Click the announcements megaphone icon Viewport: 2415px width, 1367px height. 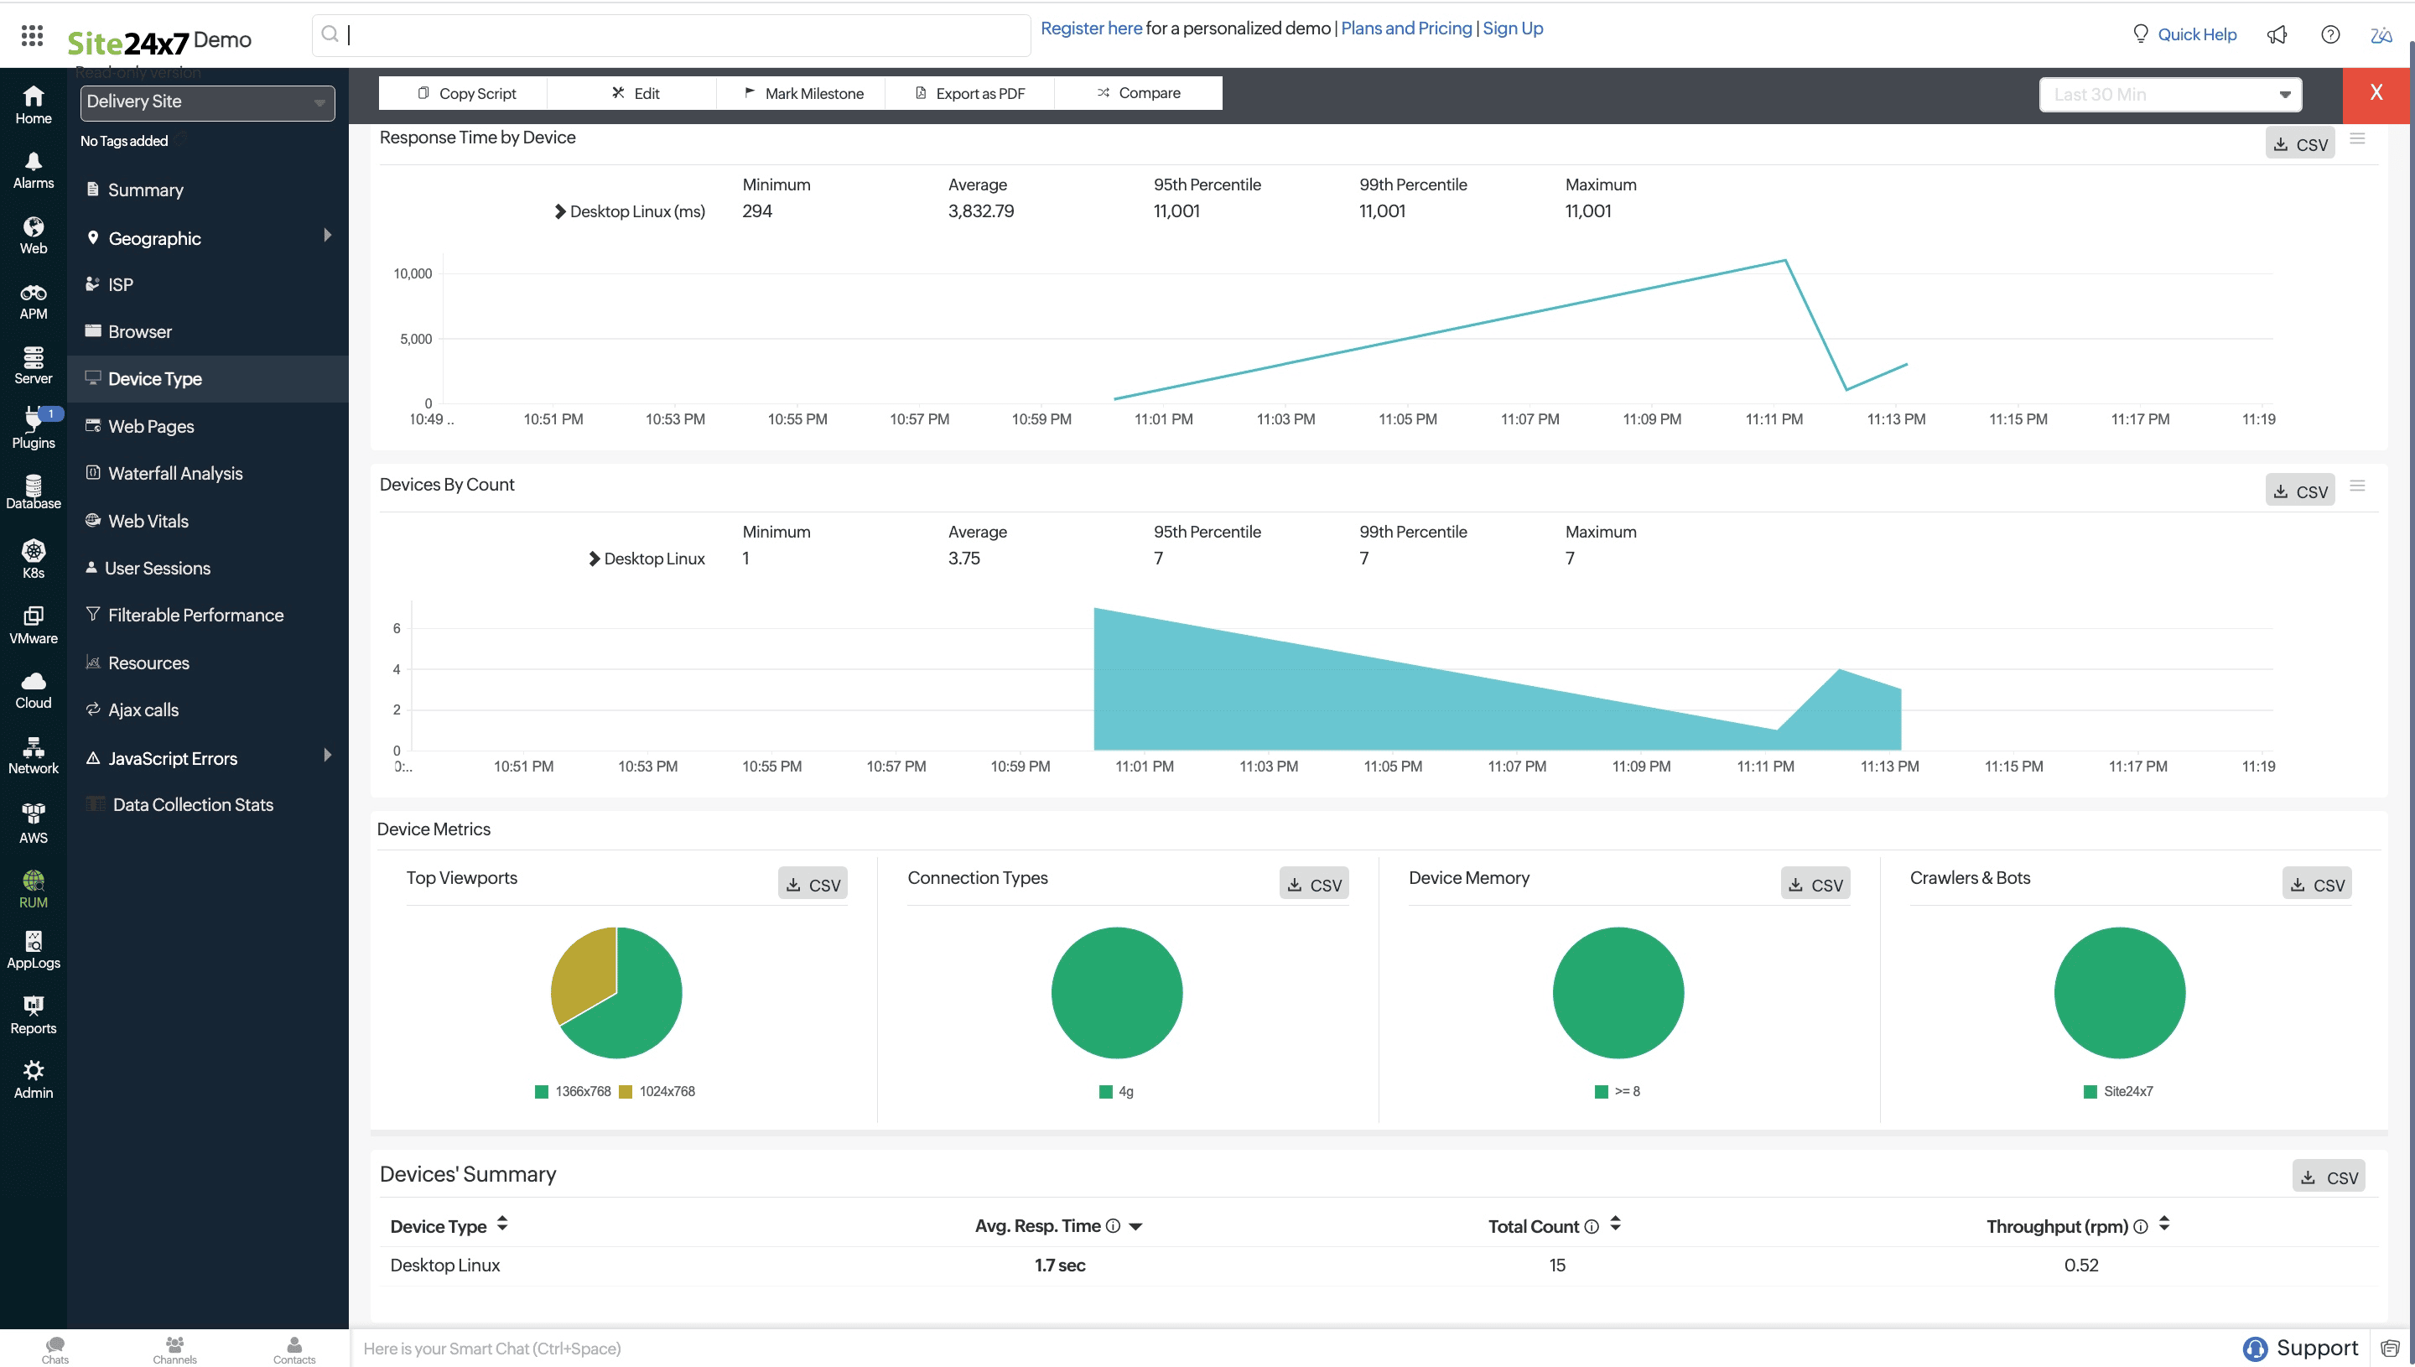[2277, 34]
